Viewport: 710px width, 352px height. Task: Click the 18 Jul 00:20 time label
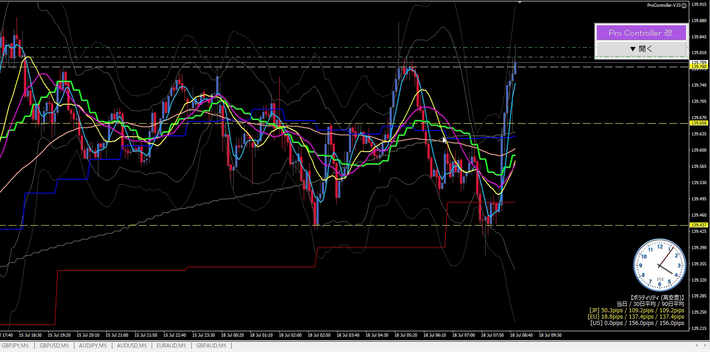pos(232,335)
